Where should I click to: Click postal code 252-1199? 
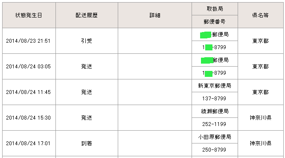coord(215,124)
